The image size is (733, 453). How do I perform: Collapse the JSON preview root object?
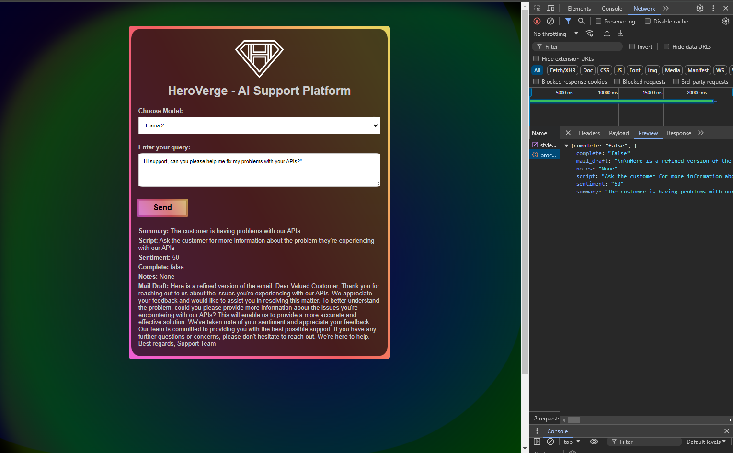(566, 146)
